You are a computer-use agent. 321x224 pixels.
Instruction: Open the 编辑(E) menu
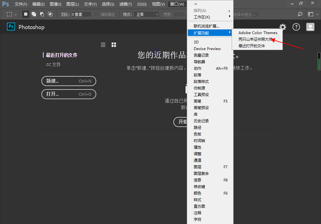point(39,4)
